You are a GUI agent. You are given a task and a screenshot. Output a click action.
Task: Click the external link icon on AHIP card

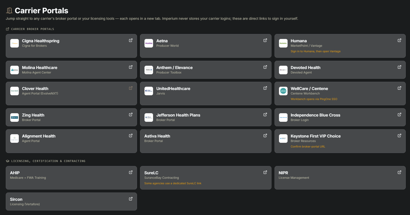pos(131,172)
